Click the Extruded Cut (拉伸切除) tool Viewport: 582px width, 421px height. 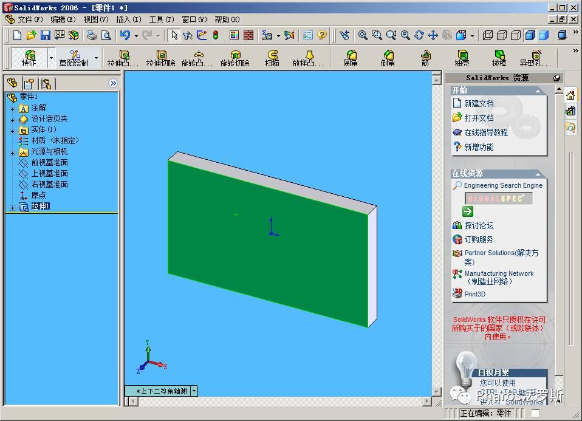(x=161, y=58)
